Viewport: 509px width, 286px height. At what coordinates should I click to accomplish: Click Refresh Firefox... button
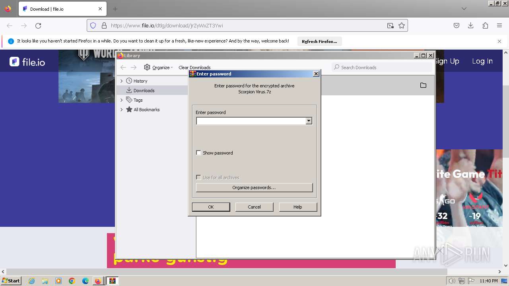[x=319, y=41]
